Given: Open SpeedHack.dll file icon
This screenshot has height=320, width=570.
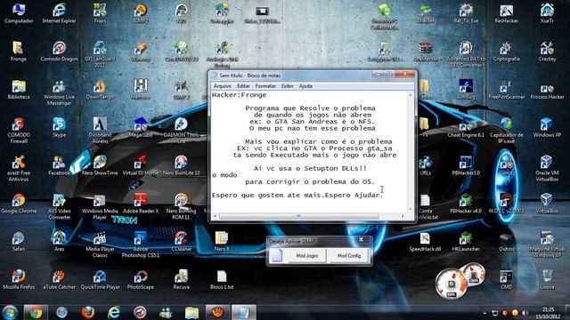Looking at the screenshot, I should click(x=425, y=242).
